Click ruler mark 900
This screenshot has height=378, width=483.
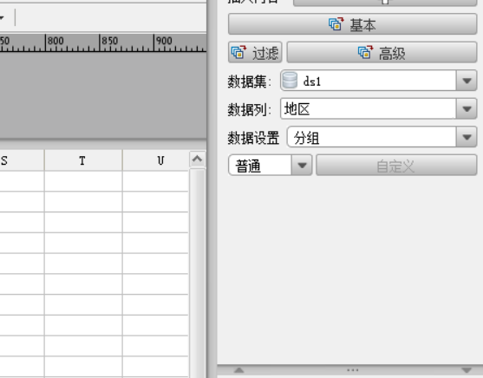(164, 41)
